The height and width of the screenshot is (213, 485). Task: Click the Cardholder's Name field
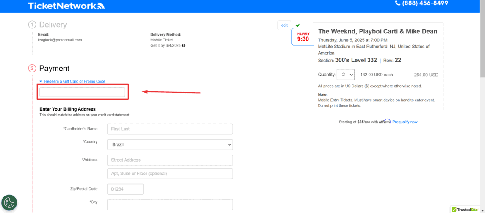[x=170, y=129]
